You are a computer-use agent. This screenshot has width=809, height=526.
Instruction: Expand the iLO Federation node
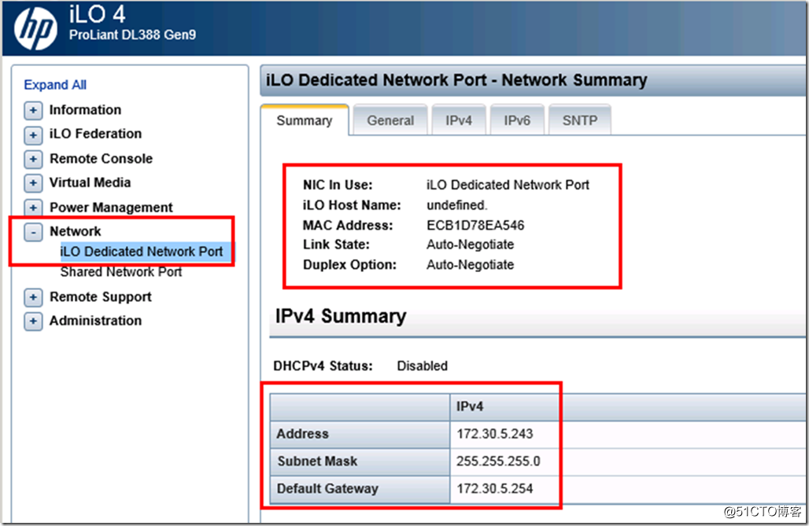(33, 135)
